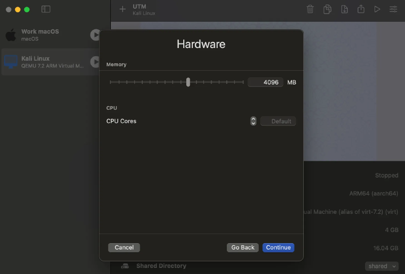The image size is (405, 274).
Task: Click the memory slider handle
Action: coord(188,82)
